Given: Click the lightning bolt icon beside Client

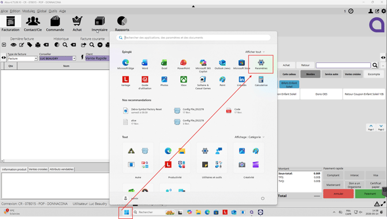Looking at the screenshot, I should 82,57.
